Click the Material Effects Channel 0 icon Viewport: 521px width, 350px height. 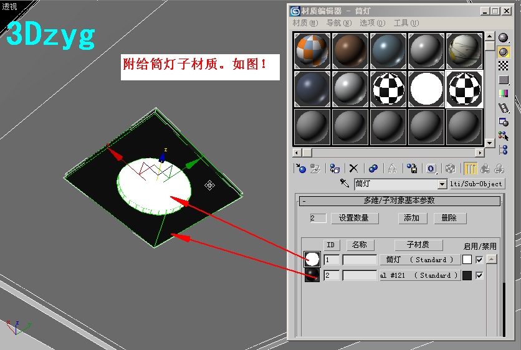click(x=431, y=168)
